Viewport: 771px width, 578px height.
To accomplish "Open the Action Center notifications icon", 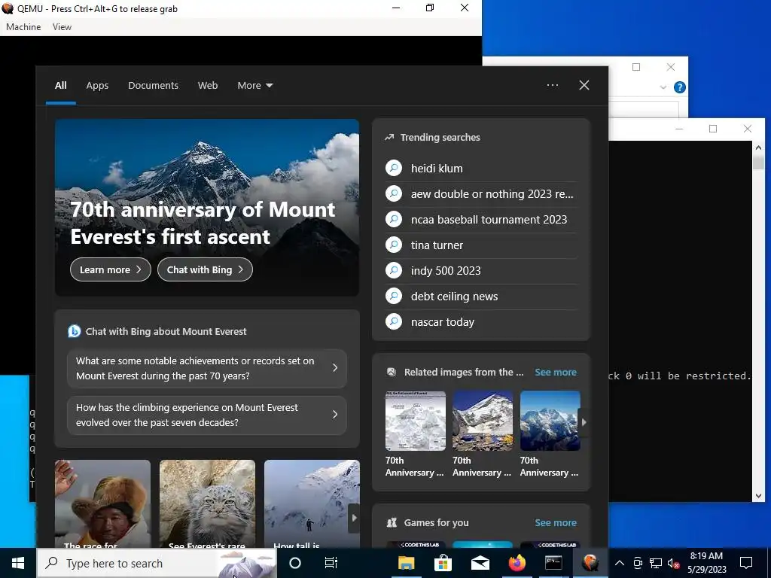I will (746, 563).
